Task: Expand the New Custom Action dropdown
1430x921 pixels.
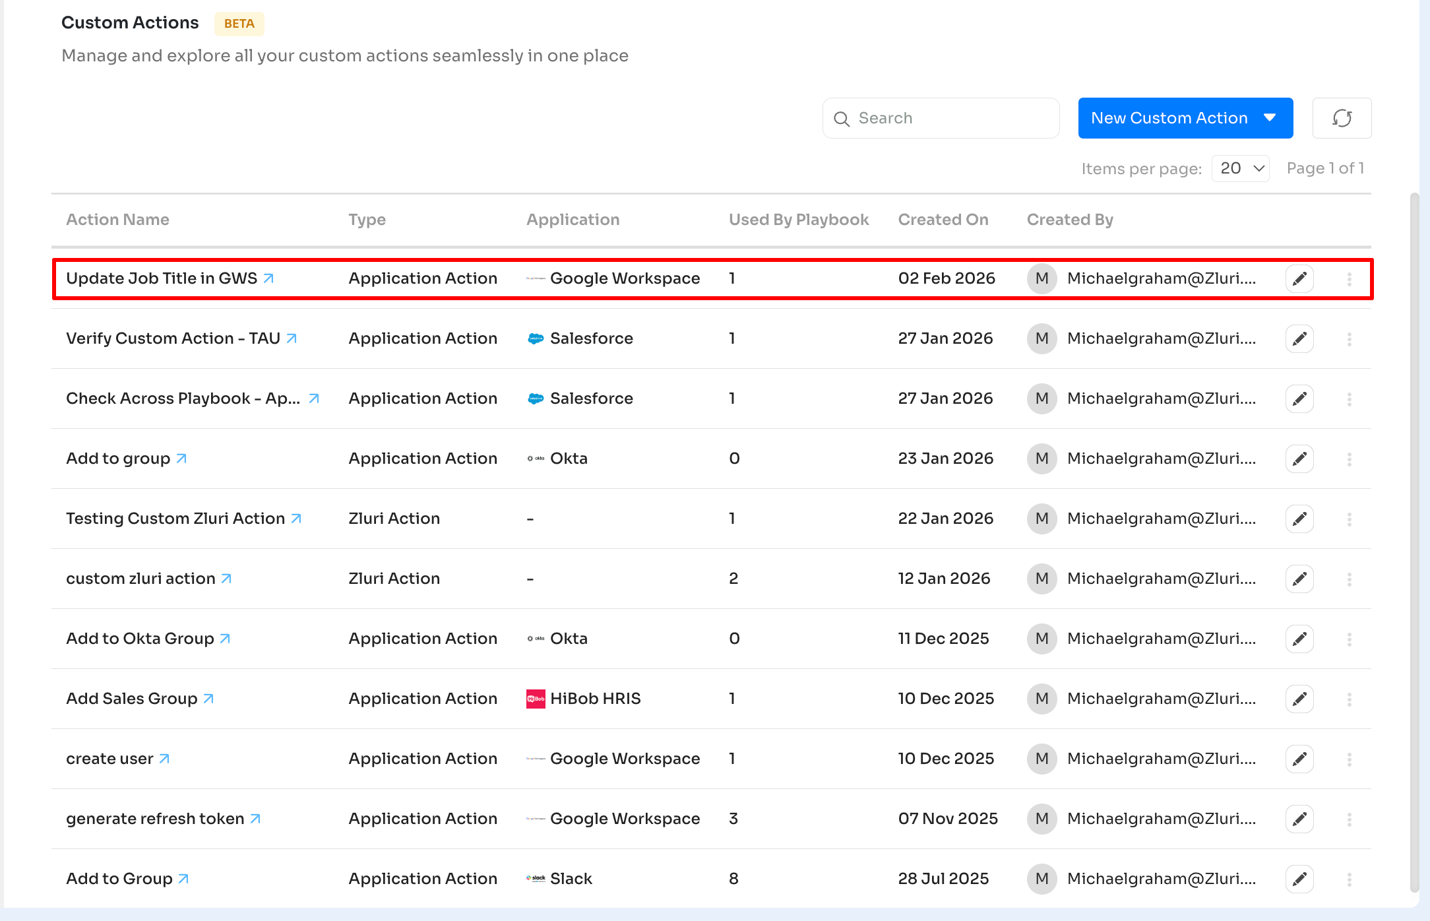Action: [1270, 118]
